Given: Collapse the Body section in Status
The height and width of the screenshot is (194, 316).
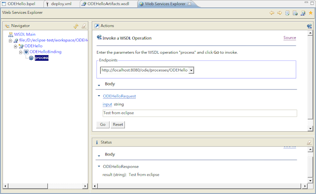Looking at the screenshot, I should tap(99, 155).
